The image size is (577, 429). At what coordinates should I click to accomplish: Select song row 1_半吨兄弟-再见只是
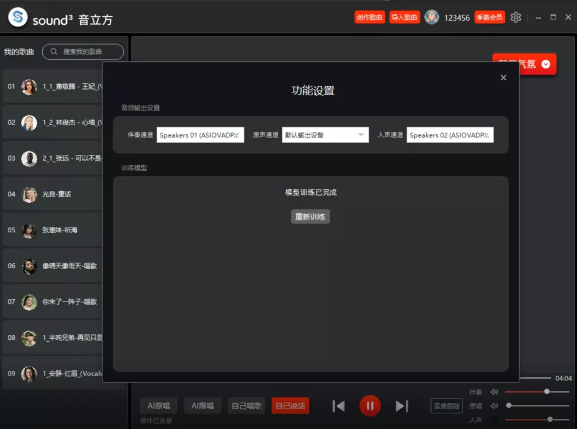pos(52,338)
